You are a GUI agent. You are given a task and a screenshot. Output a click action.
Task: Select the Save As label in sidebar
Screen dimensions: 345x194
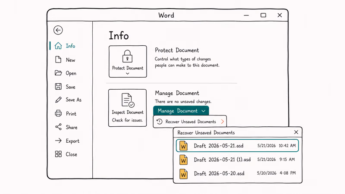73,100
